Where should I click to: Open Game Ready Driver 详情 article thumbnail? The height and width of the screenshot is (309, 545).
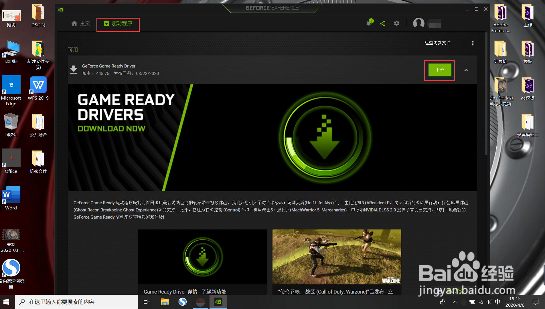(x=202, y=257)
